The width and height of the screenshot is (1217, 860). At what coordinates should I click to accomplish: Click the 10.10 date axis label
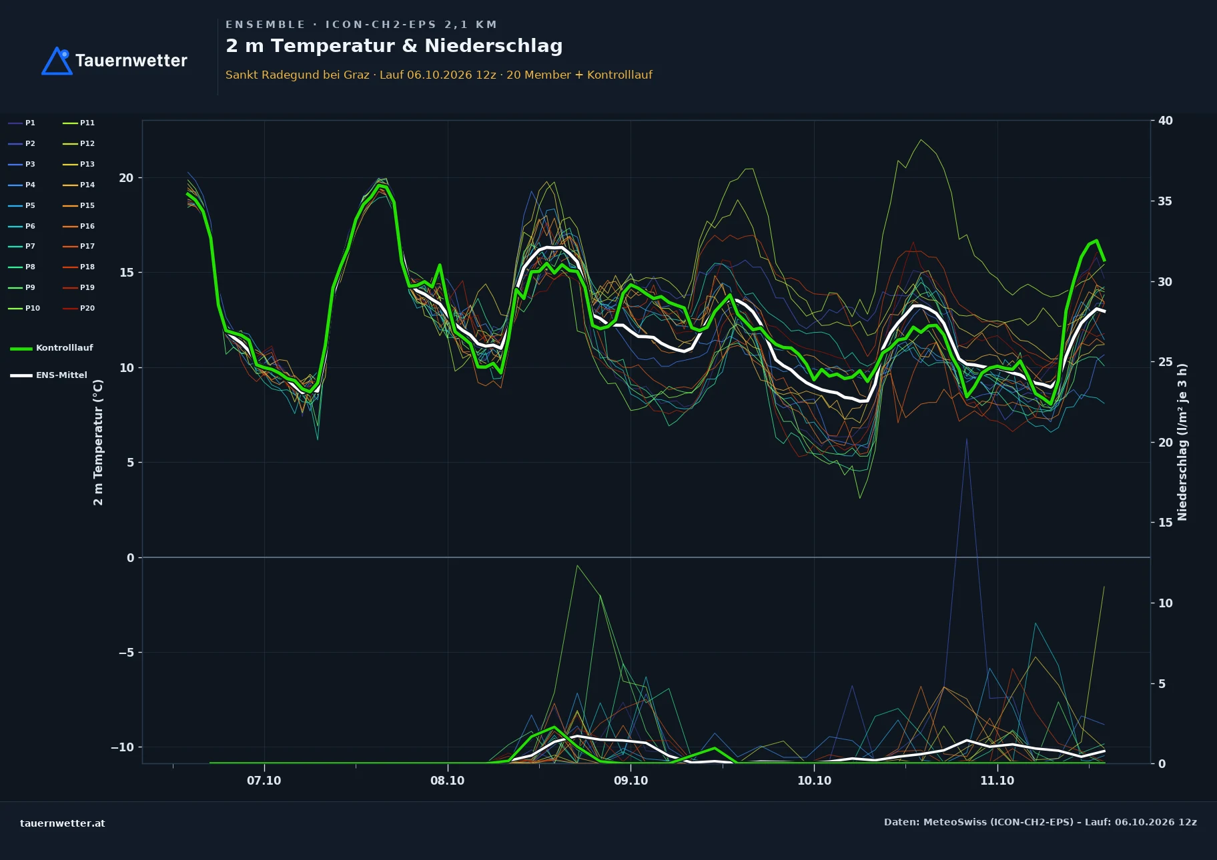[814, 781]
